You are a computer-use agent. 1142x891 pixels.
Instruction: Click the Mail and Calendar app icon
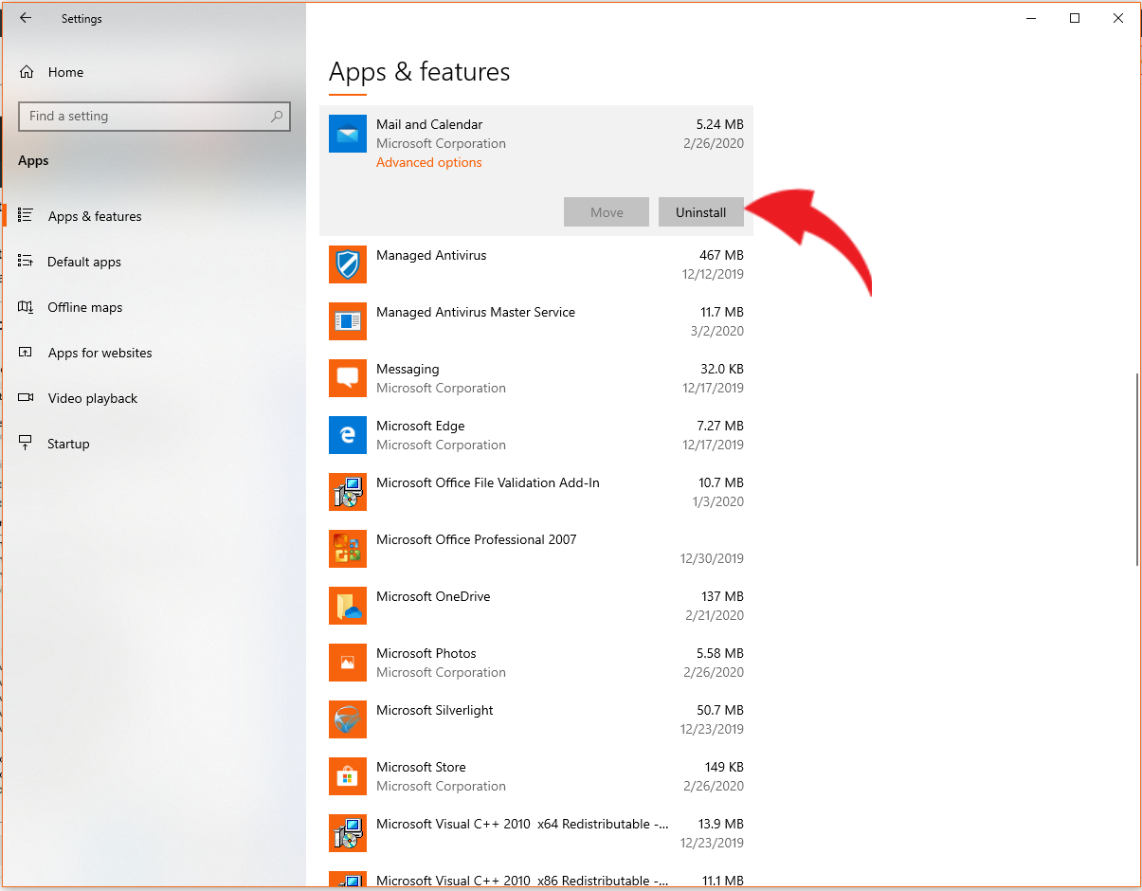click(x=347, y=134)
